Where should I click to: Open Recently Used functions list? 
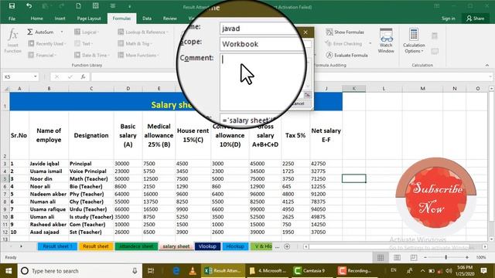(x=47, y=43)
